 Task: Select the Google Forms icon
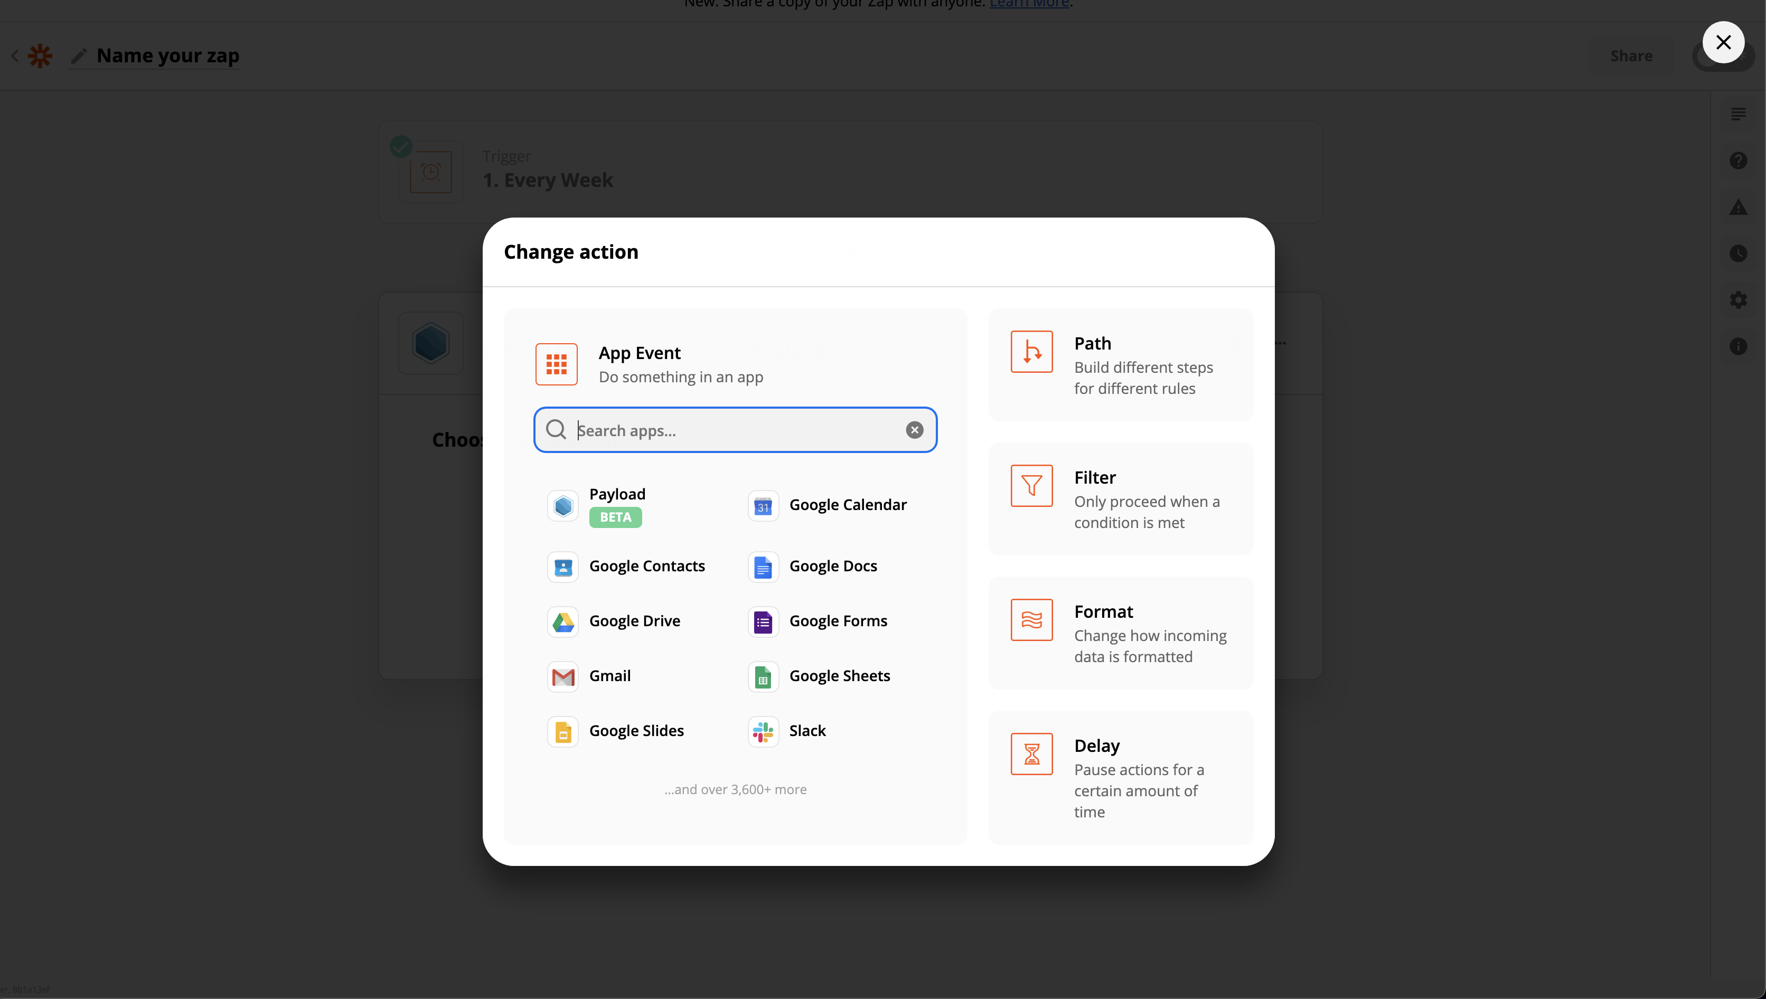pos(763,623)
